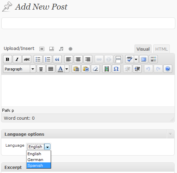Insert a blockquote using the quote icon
Image resolution: width=177 pixels, height=173 pixels.
coord(57,59)
